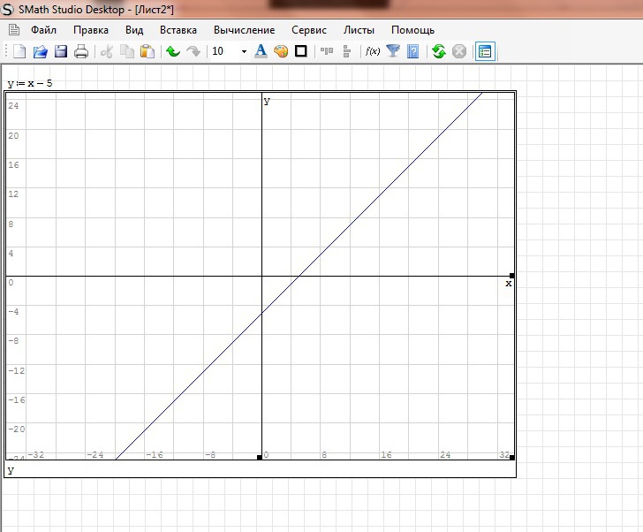Undo the last action with the green arrow

[x=173, y=51]
